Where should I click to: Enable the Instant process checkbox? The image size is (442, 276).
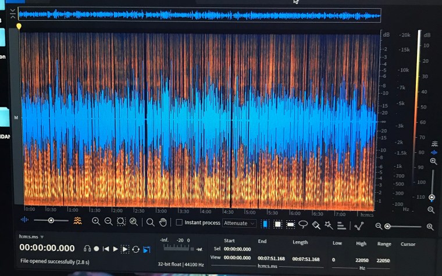point(179,223)
